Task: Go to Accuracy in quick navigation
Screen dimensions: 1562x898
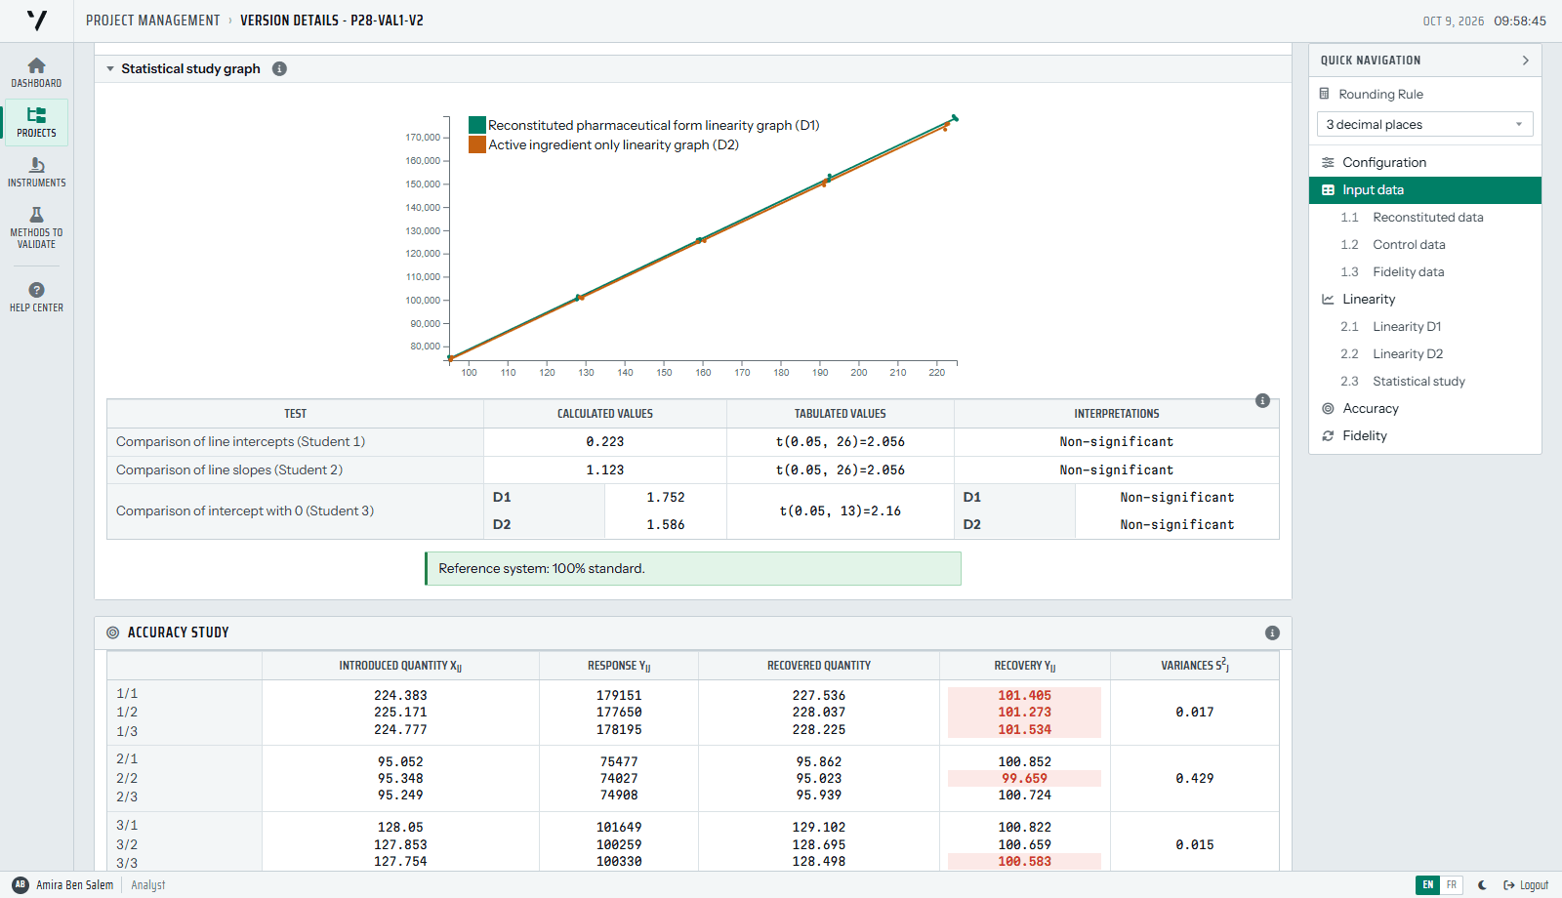Action: click(x=1424, y=408)
